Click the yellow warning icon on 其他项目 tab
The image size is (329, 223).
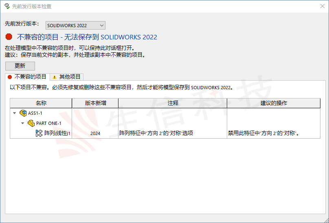click(x=55, y=77)
